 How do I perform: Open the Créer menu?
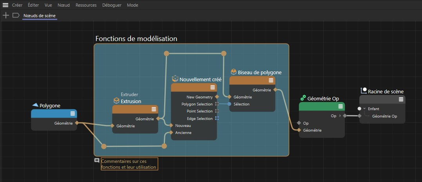tap(17, 5)
